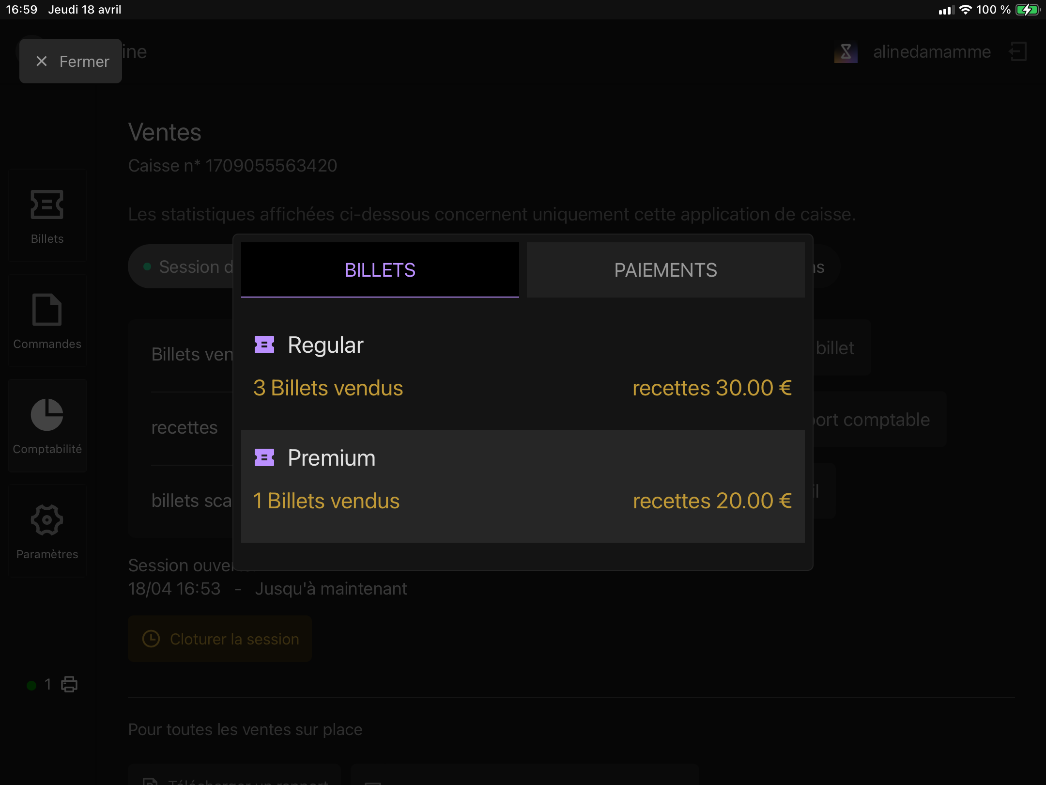Viewport: 1046px width, 785px height.
Task: Click the Wi-Fi status icon
Action: click(x=965, y=10)
